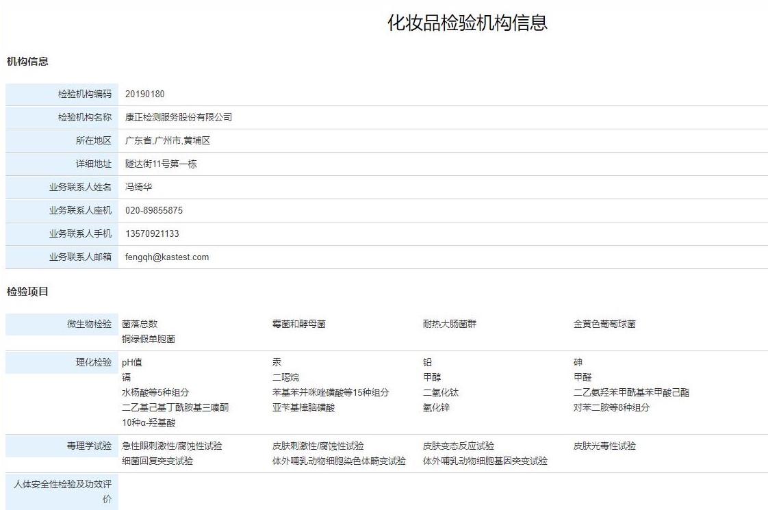The image size is (768, 510).
Task: Select test item 二乙基己基丁酰胺基三嗪酮
Action: pyautogui.click(x=175, y=407)
